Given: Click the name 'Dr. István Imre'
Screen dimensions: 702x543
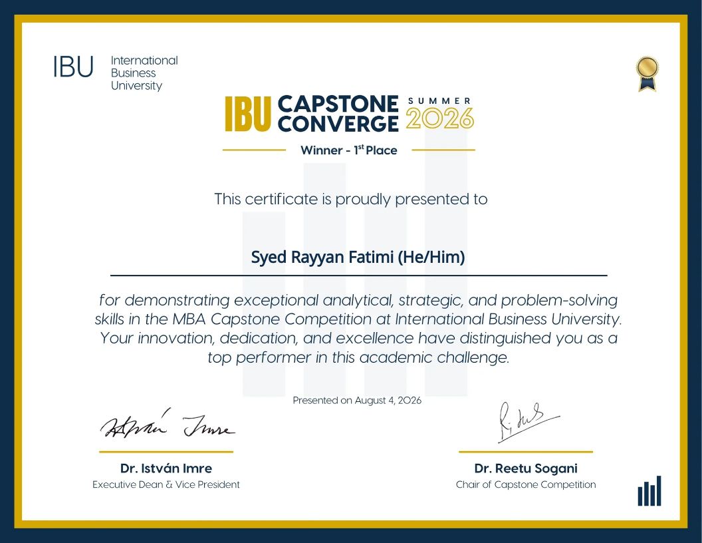Looking at the screenshot, I should [166, 468].
